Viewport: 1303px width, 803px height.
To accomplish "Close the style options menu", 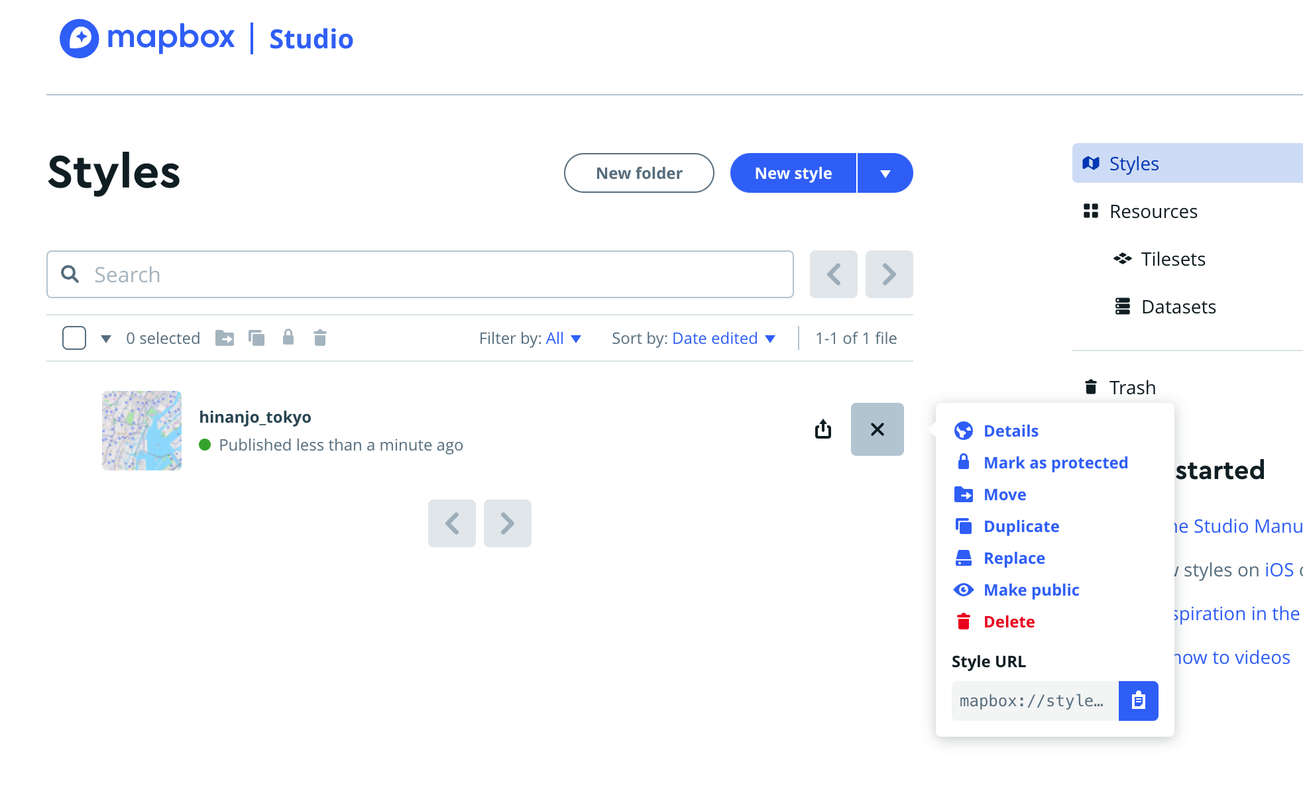I will click(x=877, y=429).
